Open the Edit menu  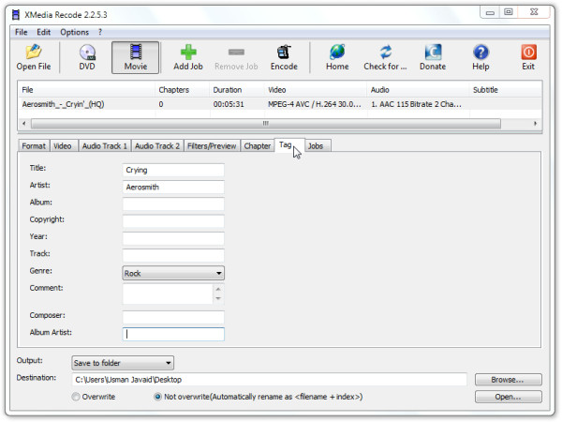point(44,32)
